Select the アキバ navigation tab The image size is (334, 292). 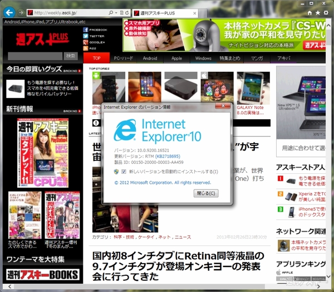pos(283,58)
